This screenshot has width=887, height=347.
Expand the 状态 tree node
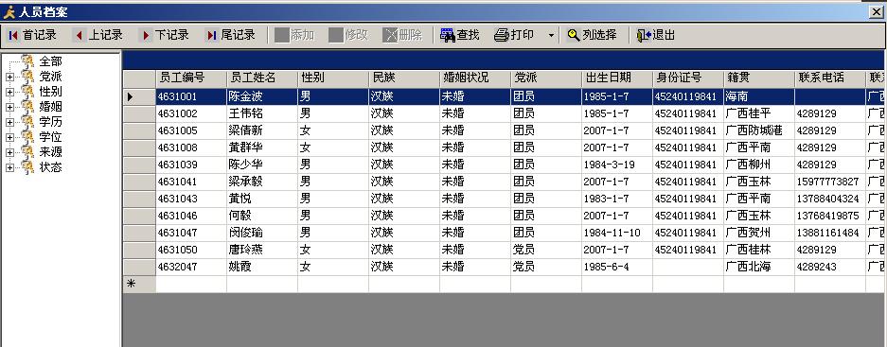[x=9, y=168]
